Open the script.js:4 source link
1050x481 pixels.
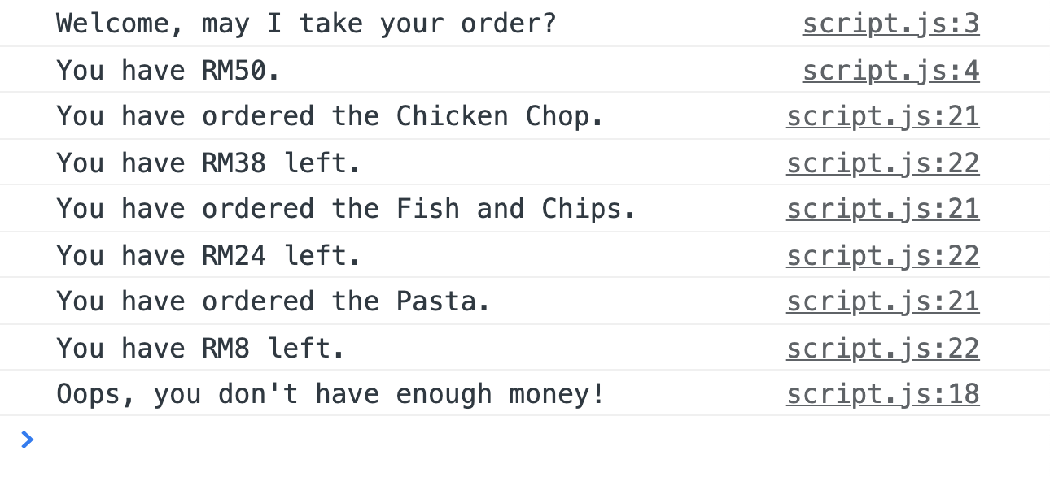point(890,71)
